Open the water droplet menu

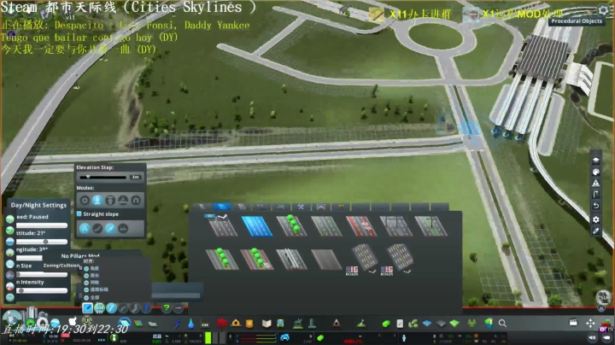190,324
